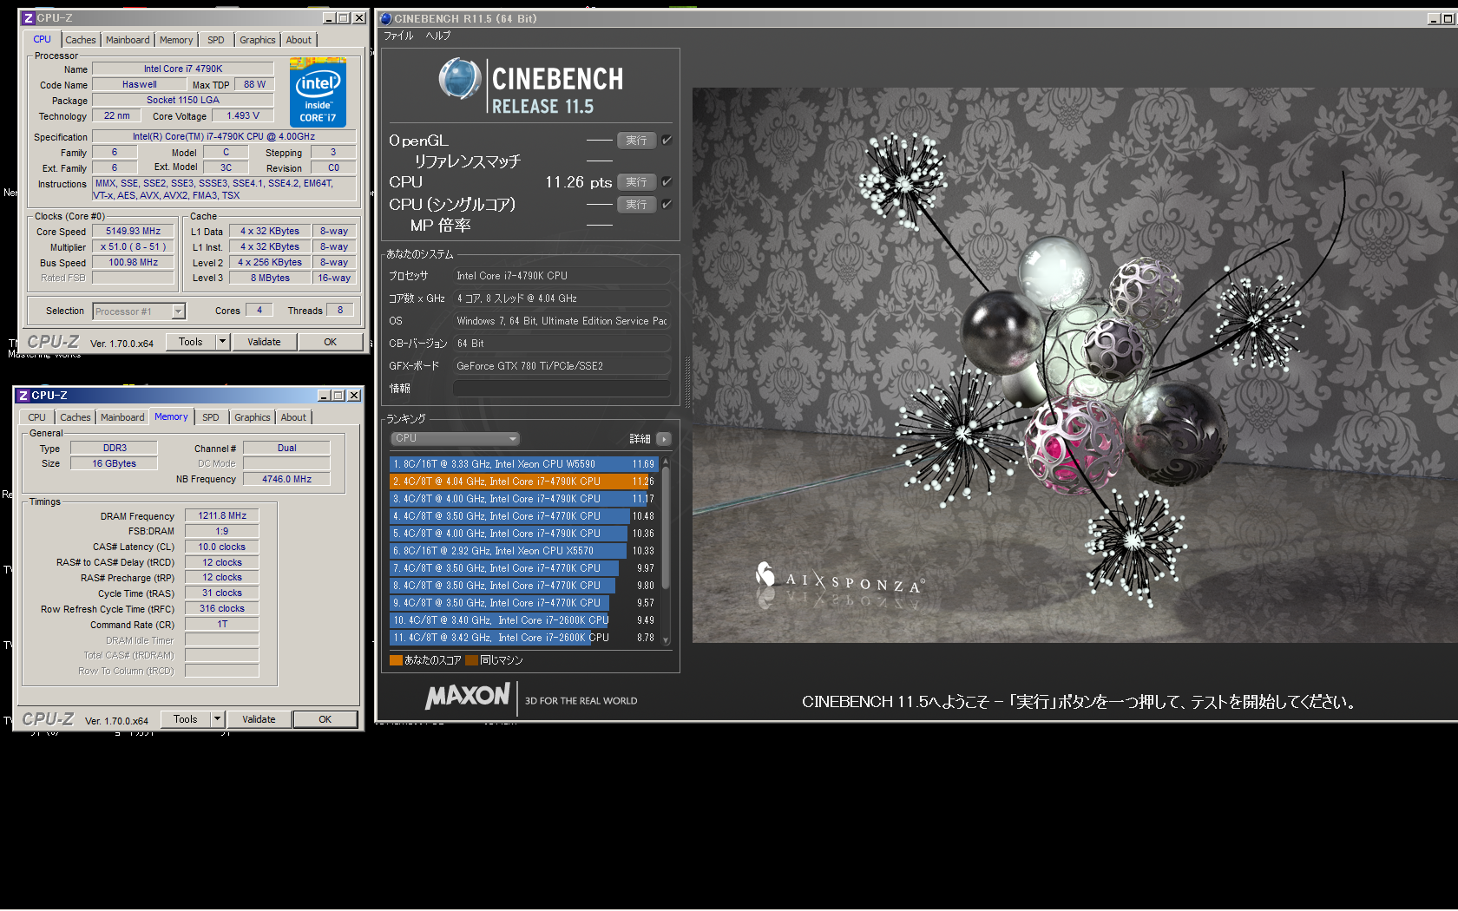The width and height of the screenshot is (1458, 911).
Task: Click OK in top CPU-Z window
Action: tap(331, 342)
